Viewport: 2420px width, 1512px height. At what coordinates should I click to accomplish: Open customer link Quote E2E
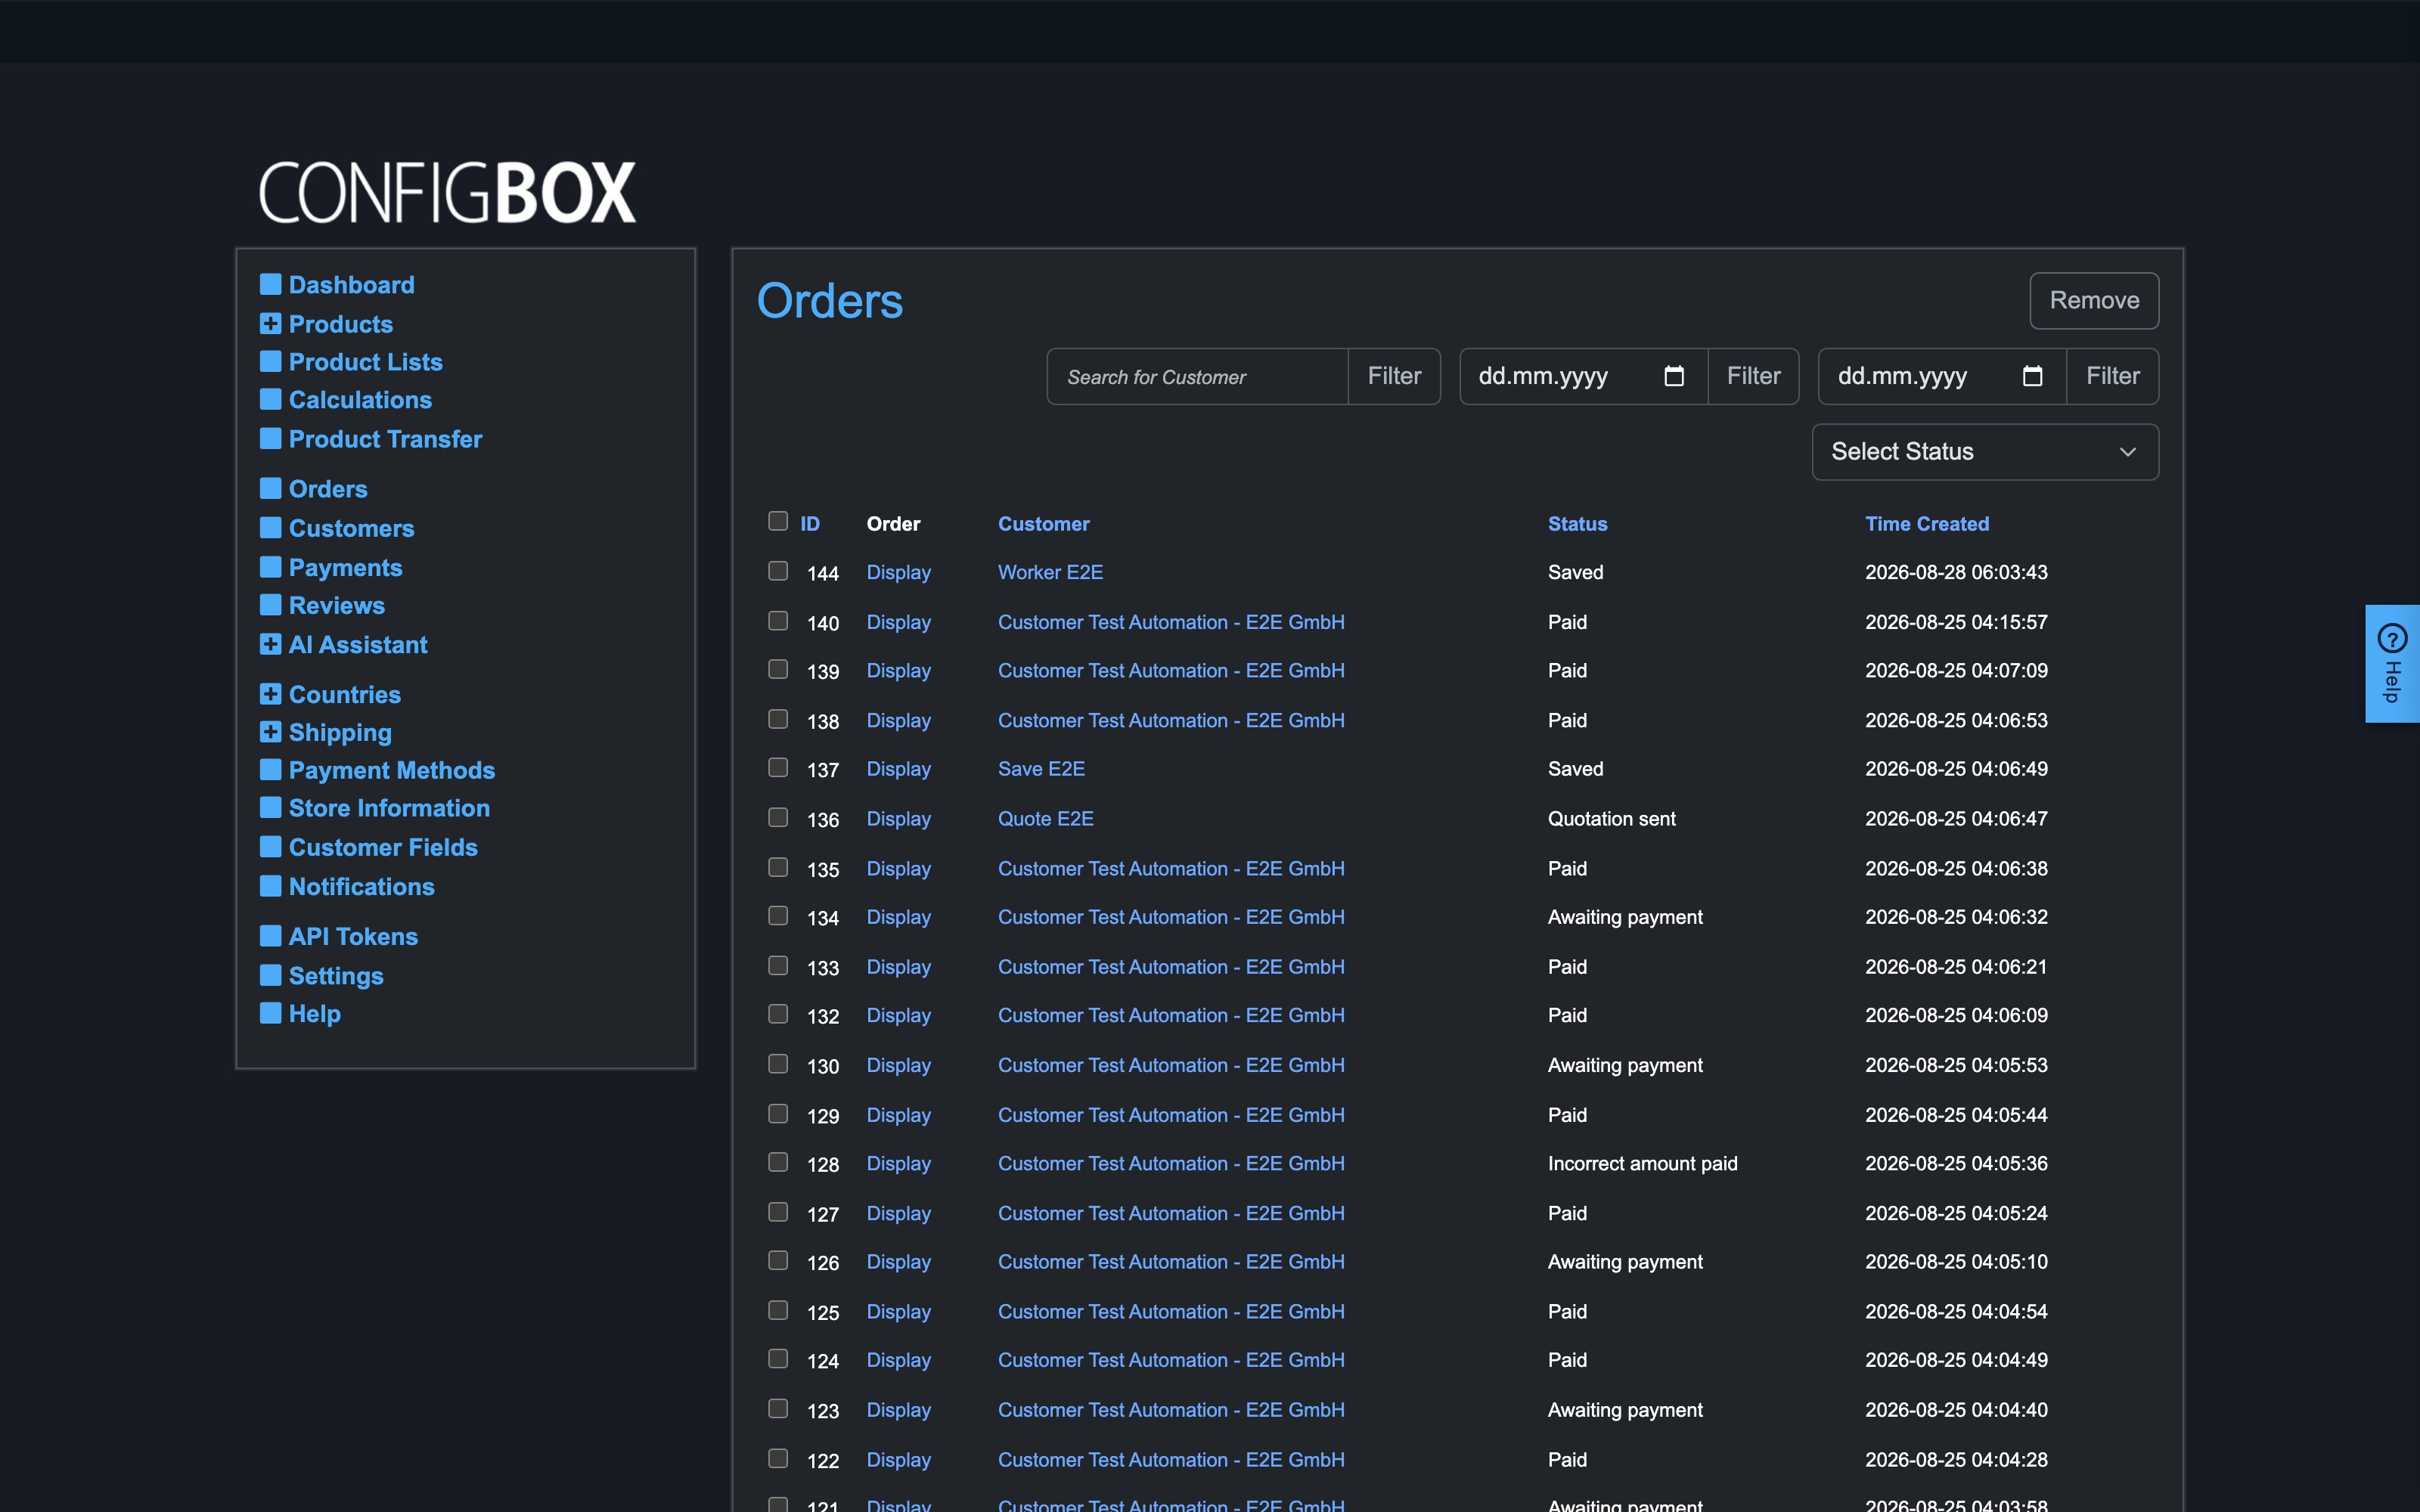tap(1046, 819)
